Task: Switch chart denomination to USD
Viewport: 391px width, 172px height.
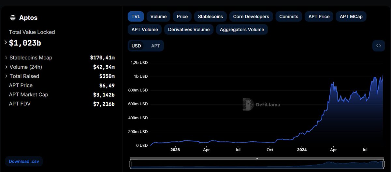Action: [x=136, y=46]
